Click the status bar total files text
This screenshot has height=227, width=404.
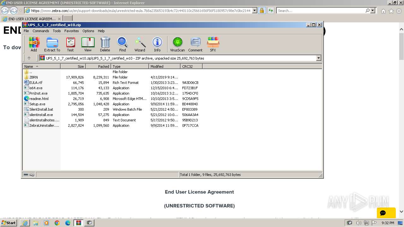point(210,175)
